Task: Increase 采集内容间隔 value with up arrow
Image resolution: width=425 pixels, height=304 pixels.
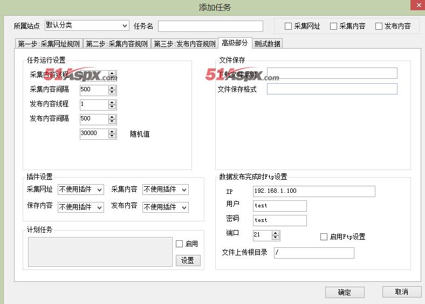Action: (112, 87)
